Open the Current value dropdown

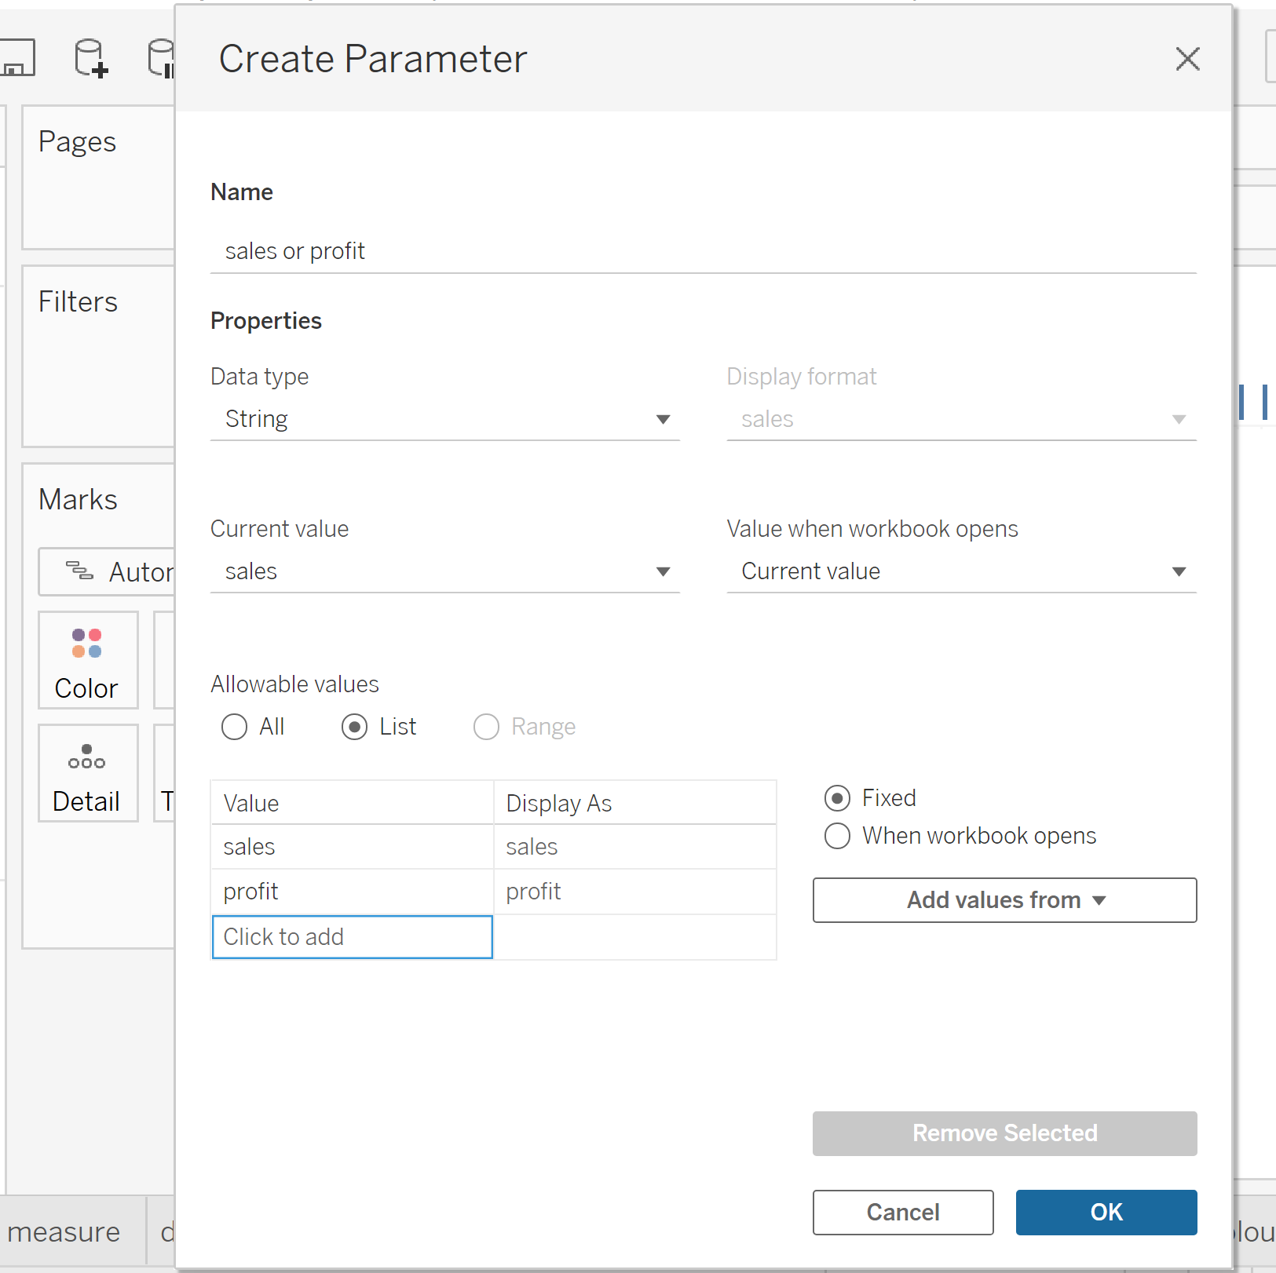click(444, 571)
